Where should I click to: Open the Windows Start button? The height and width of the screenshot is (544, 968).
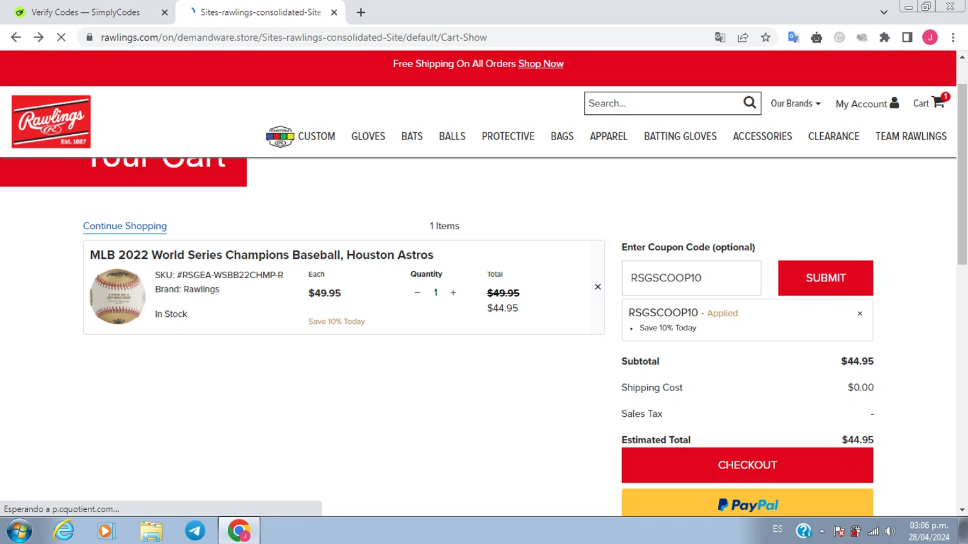pyautogui.click(x=19, y=530)
